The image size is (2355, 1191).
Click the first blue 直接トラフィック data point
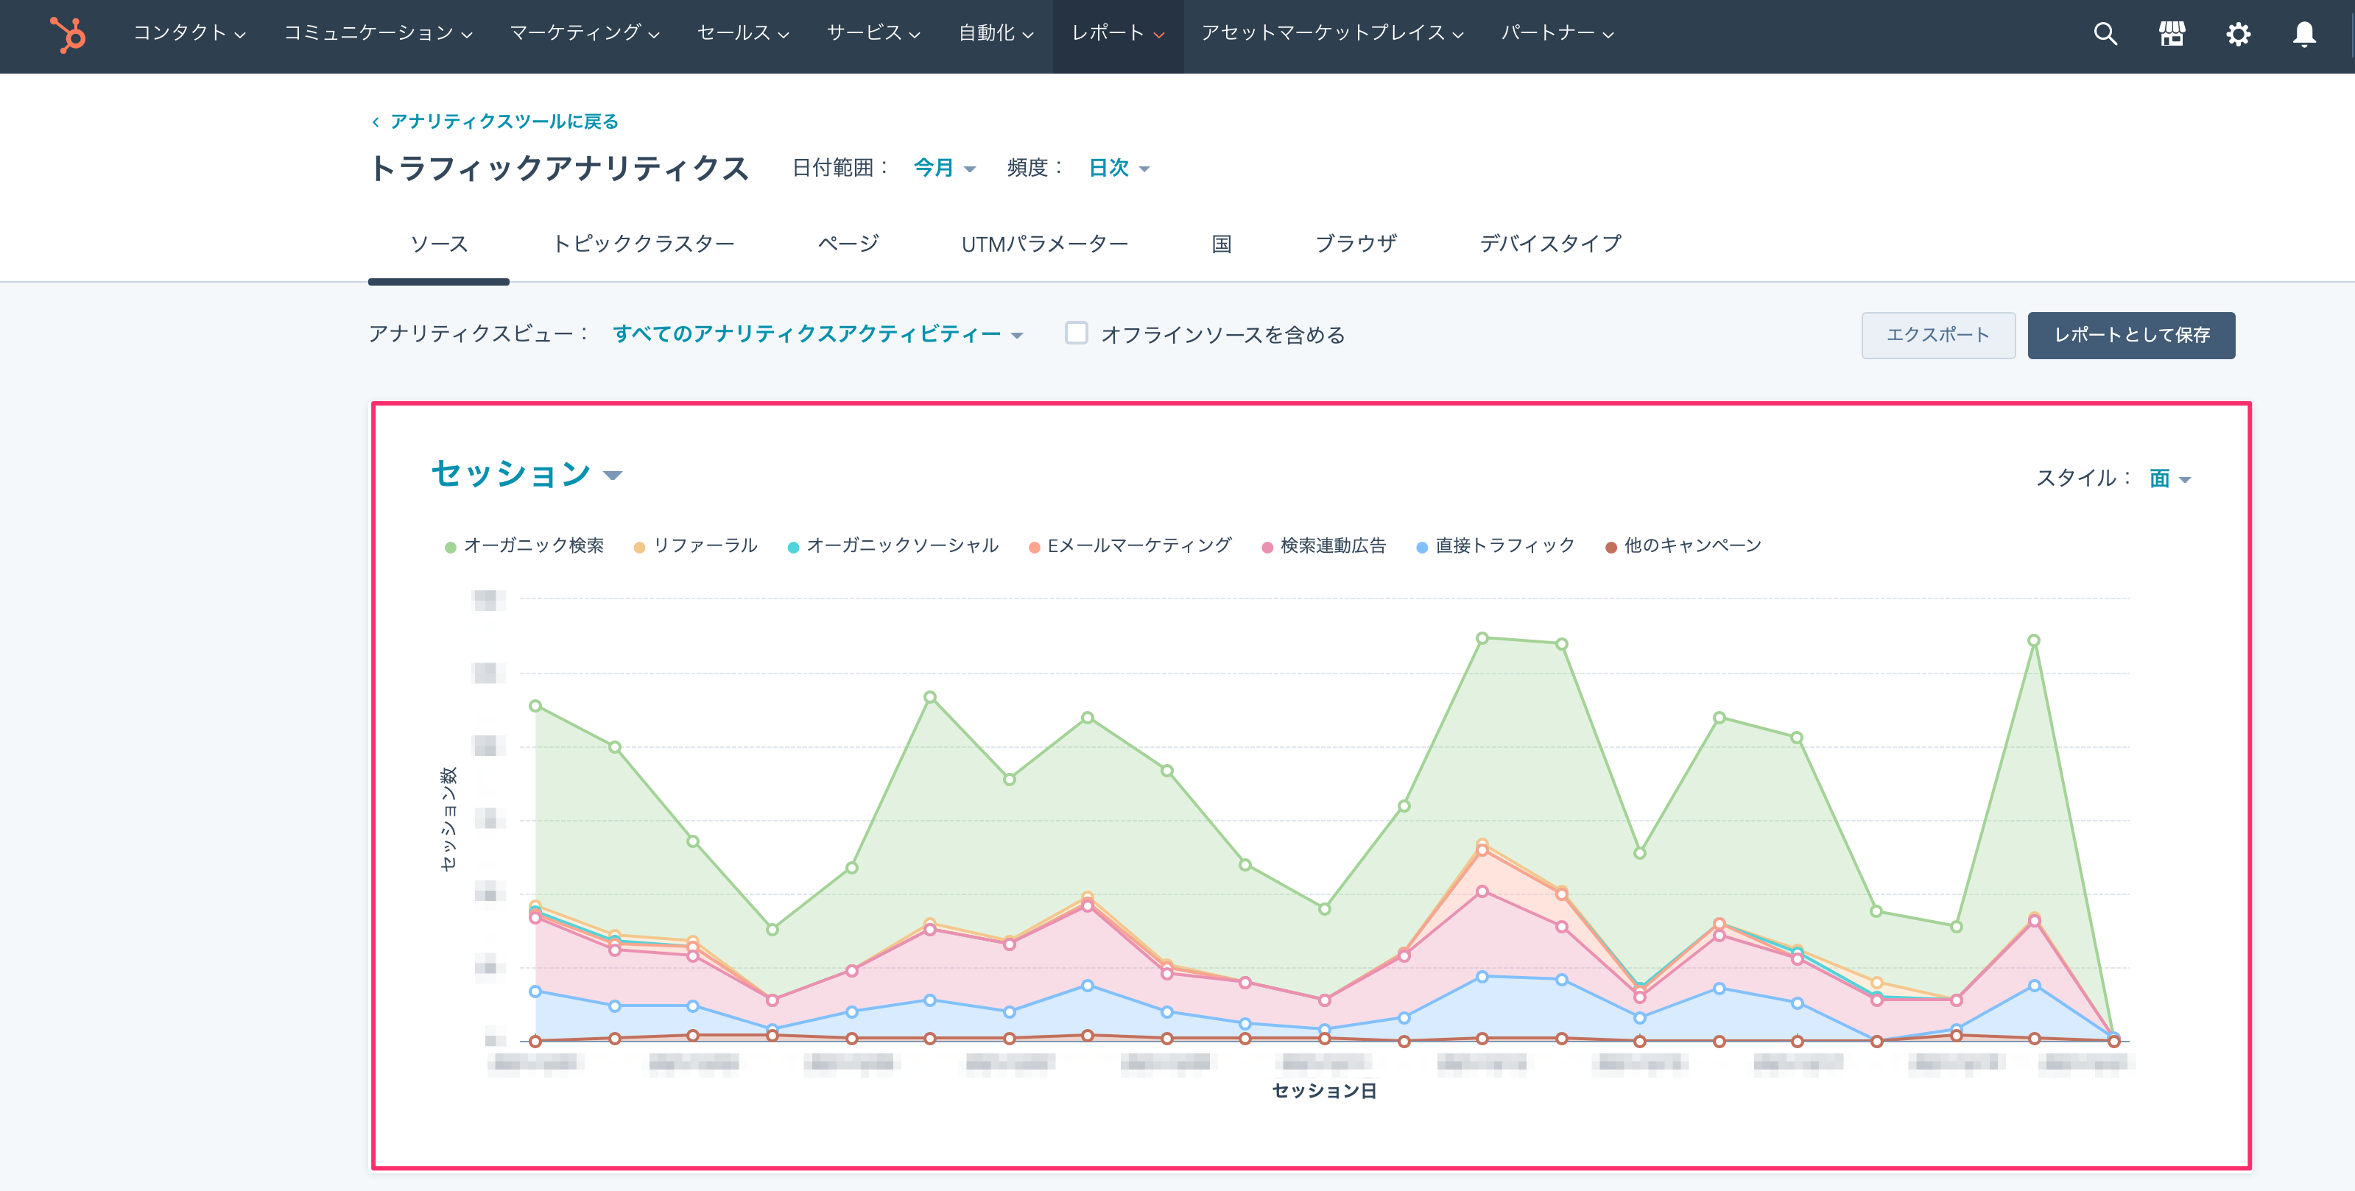(535, 992)
